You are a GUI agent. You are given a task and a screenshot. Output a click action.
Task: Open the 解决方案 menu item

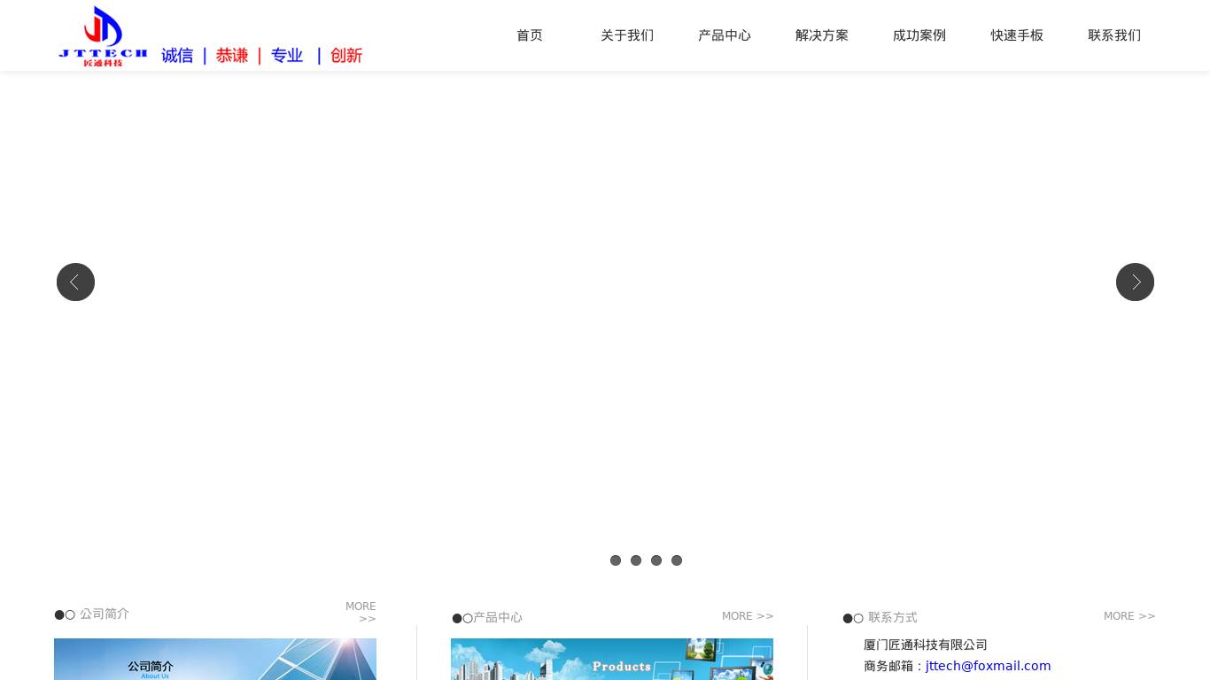click(822, 35)
